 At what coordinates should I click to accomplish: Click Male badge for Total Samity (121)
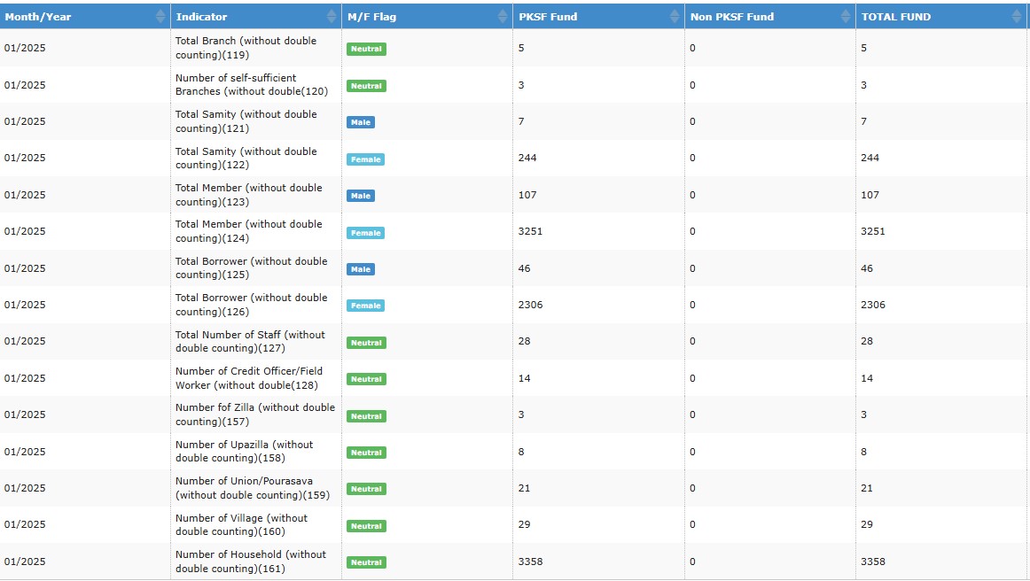[x=361, y=122]
